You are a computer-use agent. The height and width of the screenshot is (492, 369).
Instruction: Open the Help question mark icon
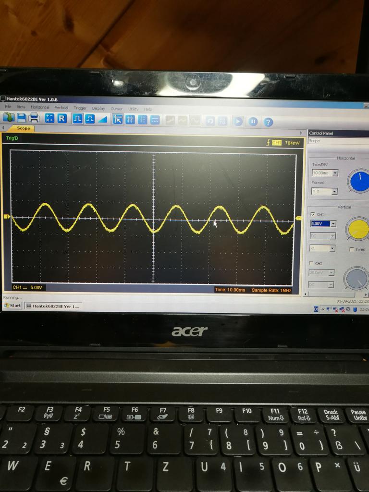coord(268,122)
